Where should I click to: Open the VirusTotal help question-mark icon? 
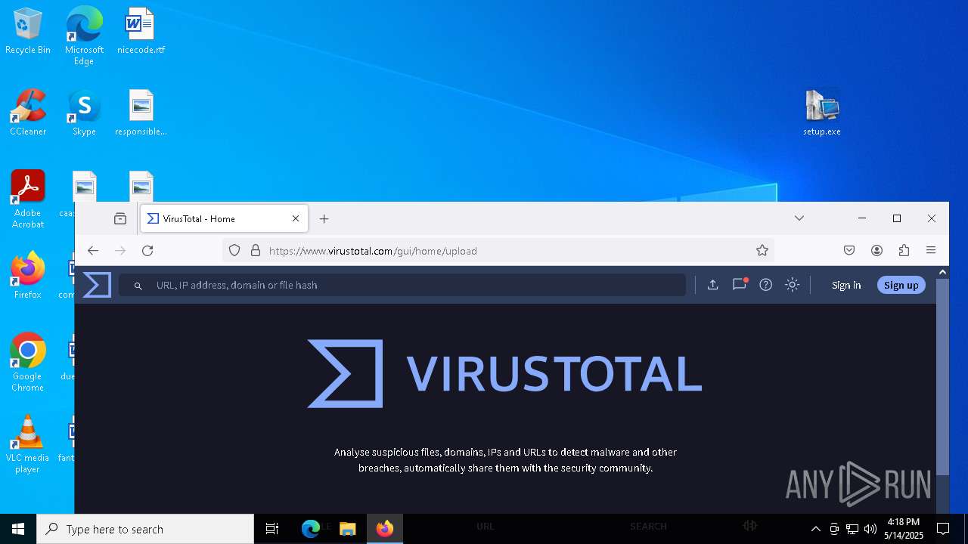click(766, 285)
